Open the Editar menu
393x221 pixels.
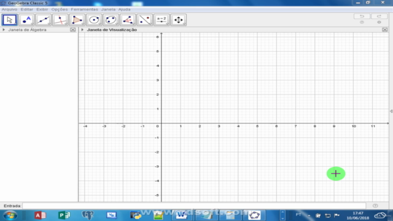point(27,9)
